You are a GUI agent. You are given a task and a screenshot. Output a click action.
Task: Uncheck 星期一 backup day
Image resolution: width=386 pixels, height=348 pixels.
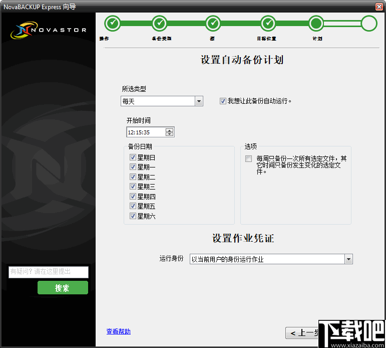pyautogui.click(x=133, y=167)
